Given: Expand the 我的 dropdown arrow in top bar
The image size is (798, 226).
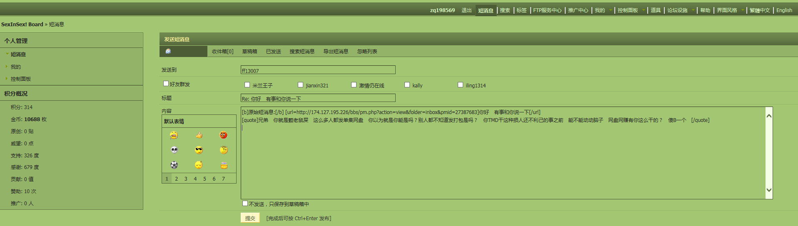Looking at the screenshot, I should coord(611,10).
